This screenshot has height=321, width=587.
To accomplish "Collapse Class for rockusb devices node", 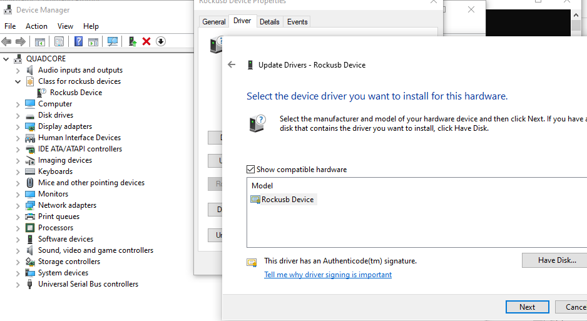I will click(x=18, y=81).
